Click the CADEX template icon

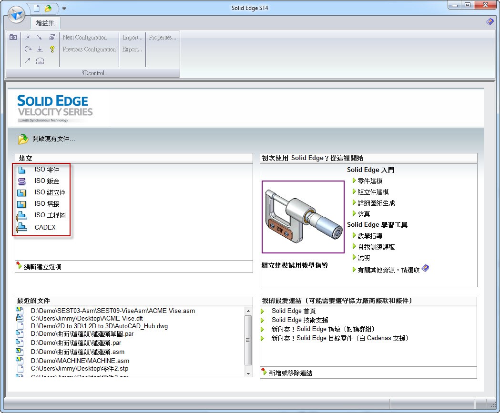21,228
